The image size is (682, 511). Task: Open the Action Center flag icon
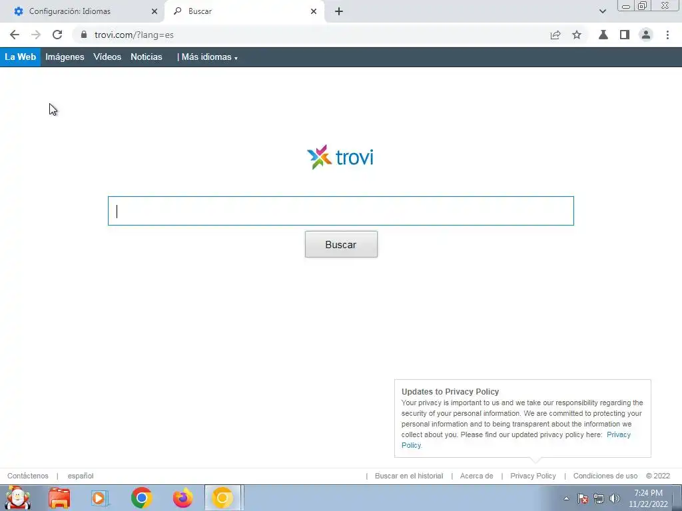[583, 498]
